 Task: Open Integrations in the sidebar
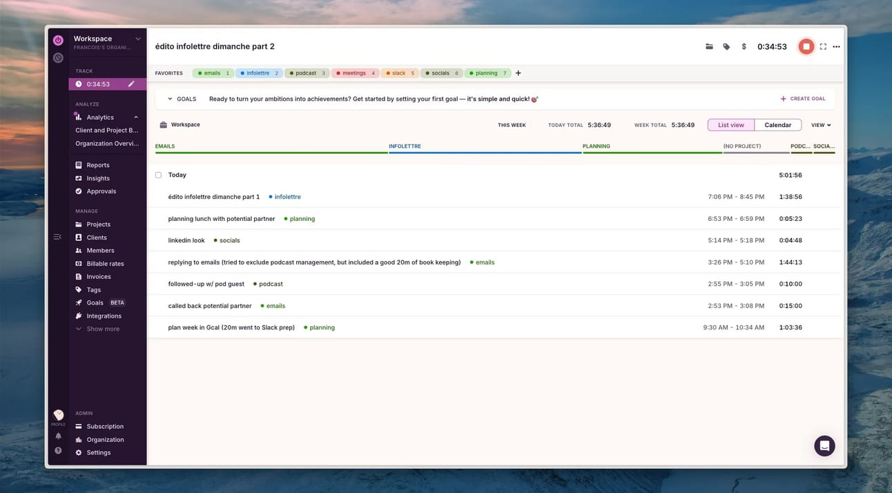pos(104,316)
